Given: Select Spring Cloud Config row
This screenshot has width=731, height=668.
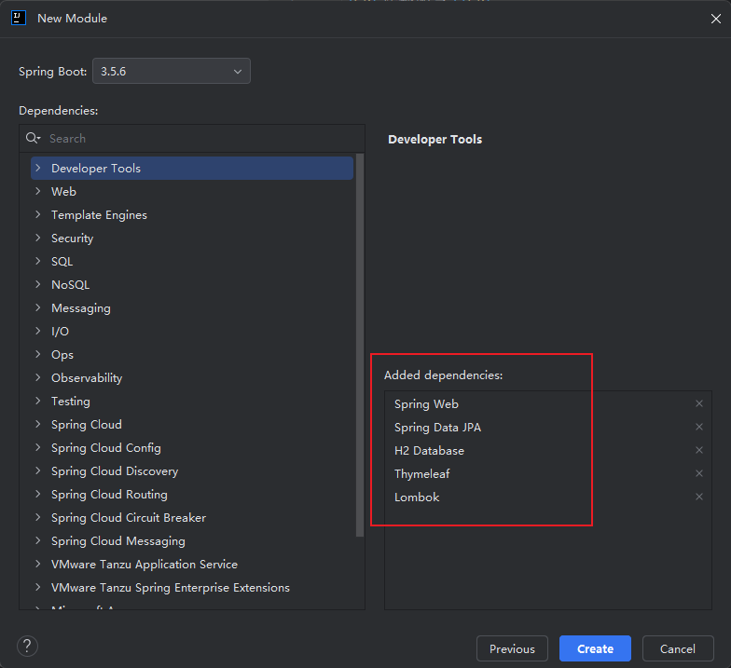Looking at the screenshot, I should pos(192,447).
